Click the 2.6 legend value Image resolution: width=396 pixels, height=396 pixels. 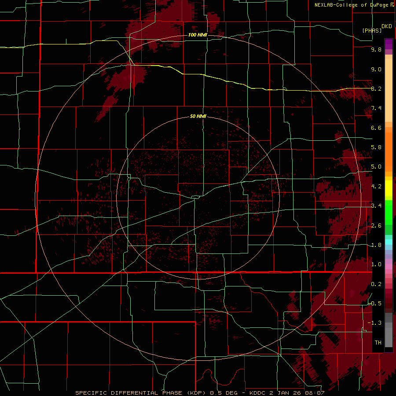coord(376,226)
